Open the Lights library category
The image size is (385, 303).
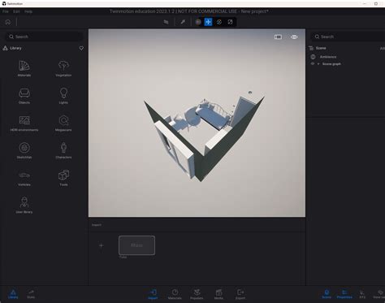[x=63, y=96]
